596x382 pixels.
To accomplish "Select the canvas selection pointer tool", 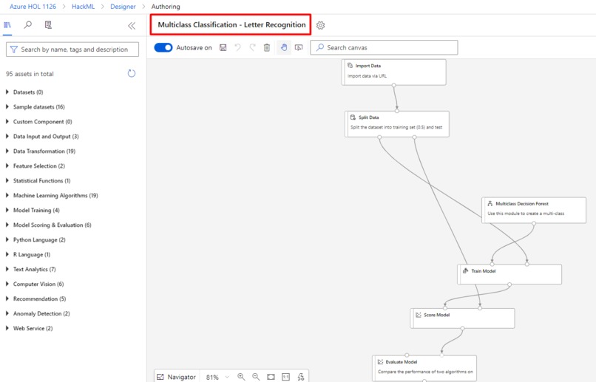I will (299, 47).
